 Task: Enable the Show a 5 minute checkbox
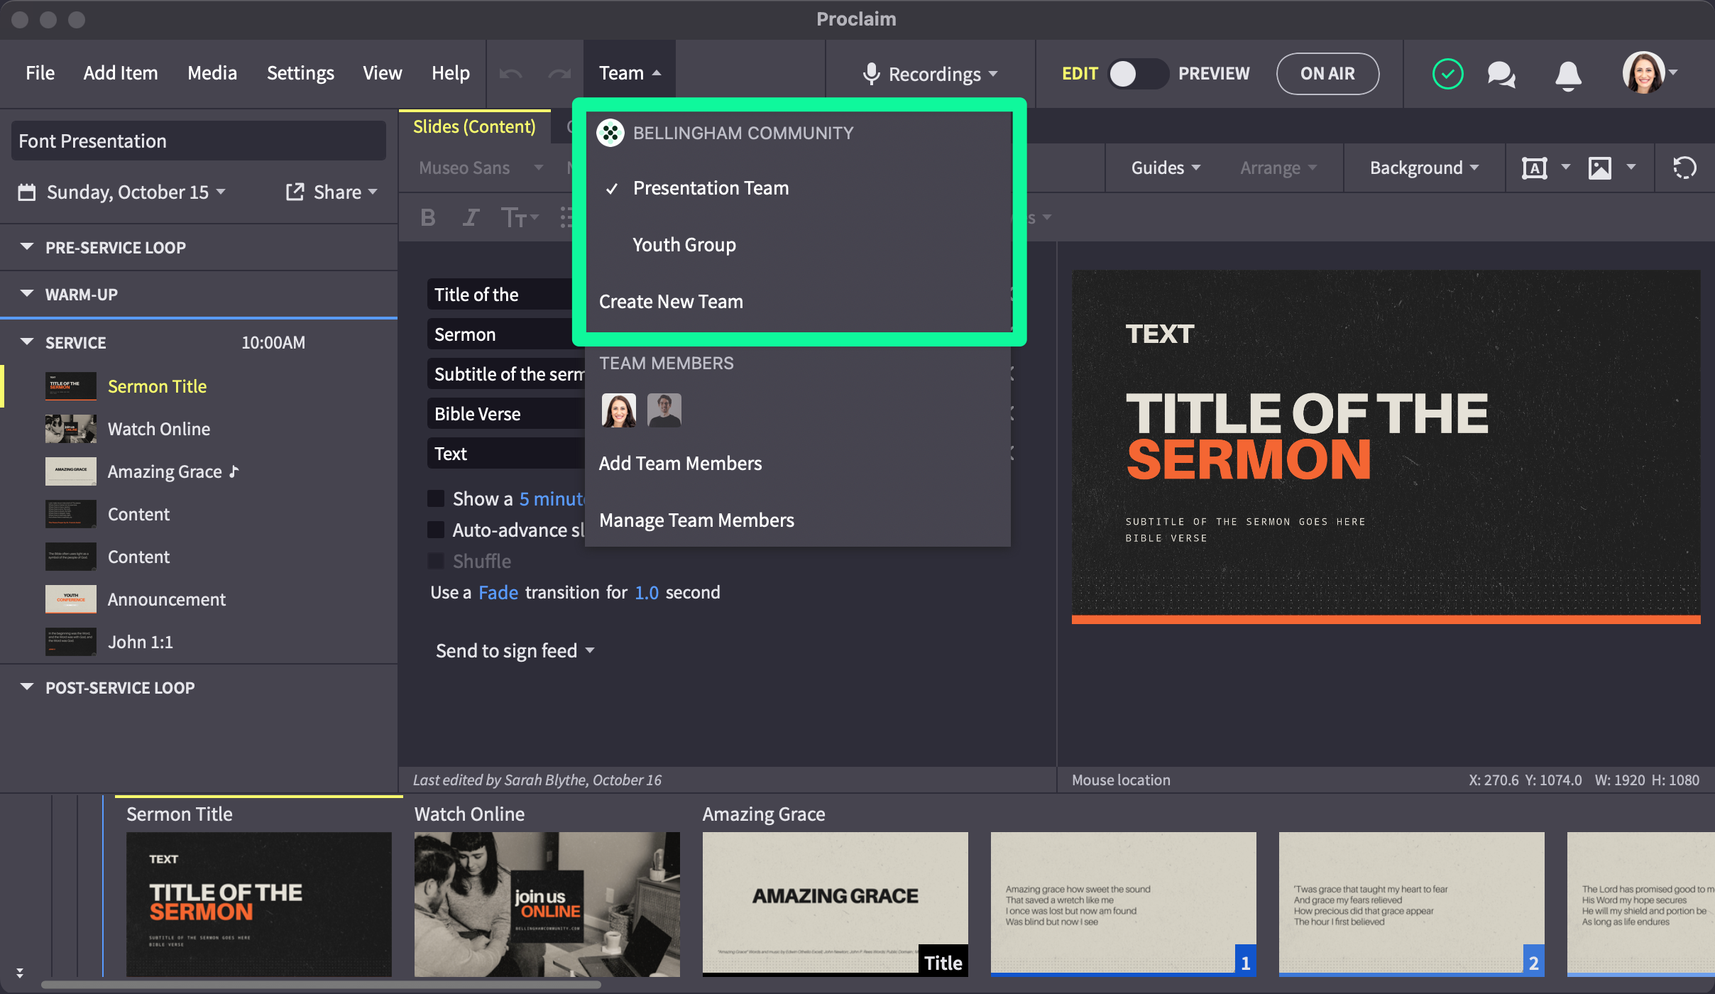coord(436,498)
